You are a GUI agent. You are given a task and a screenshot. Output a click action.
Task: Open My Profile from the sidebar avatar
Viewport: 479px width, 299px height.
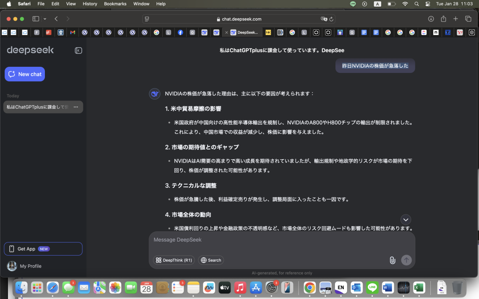pyautogui.click(x=12, y=266)
